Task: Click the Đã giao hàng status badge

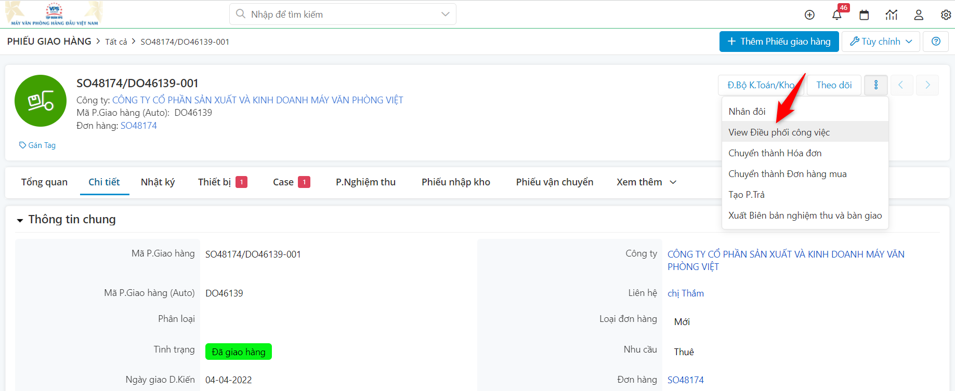Action: 239,352
